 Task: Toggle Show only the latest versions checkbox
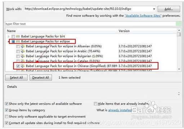[x=6, y=104]
